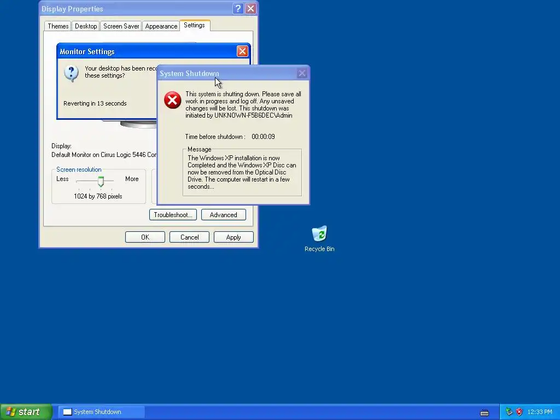This screenshot has width=560, height=420.
Task: Click Cancel in Display Properties
Action: 189,237
